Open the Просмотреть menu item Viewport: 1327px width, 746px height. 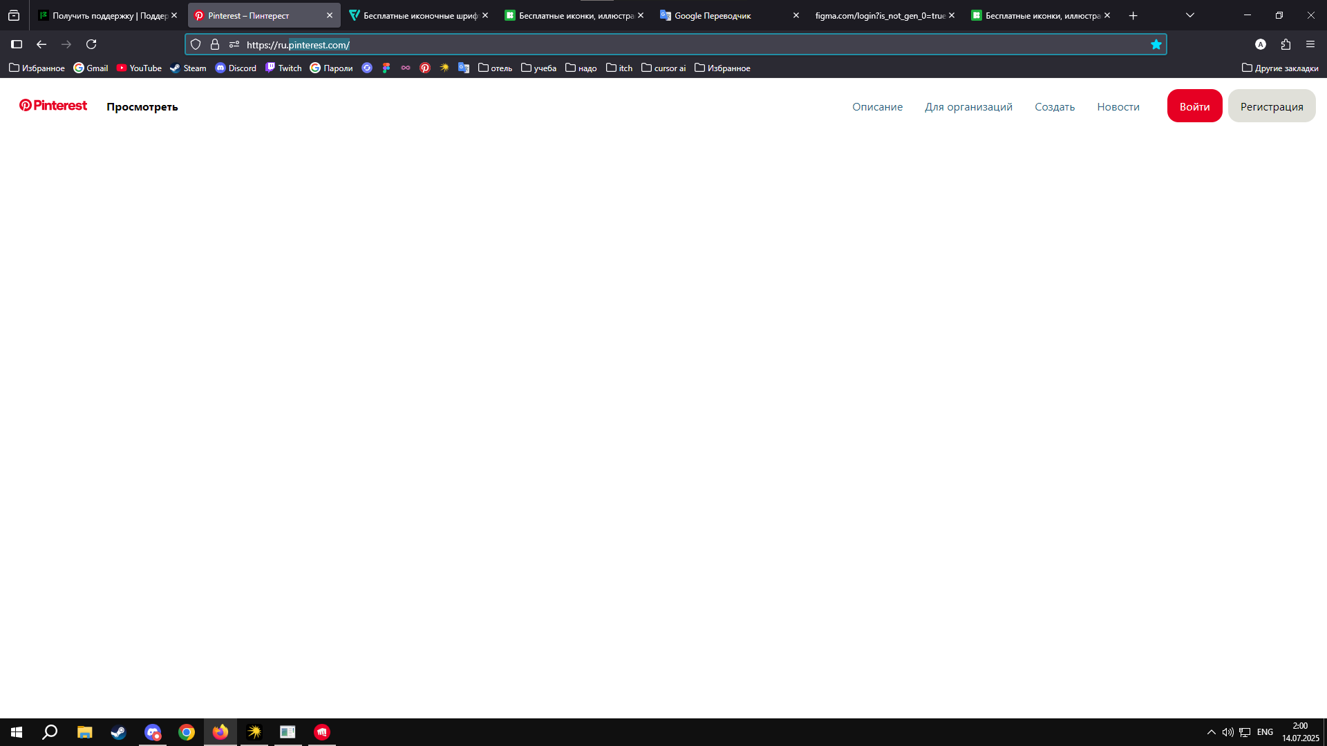pos(142,107)
